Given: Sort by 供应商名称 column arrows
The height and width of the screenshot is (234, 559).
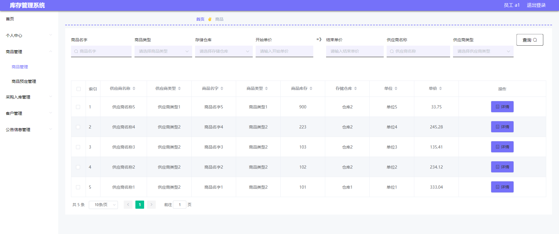Looking at the screenshot, I should pos(134,88).
